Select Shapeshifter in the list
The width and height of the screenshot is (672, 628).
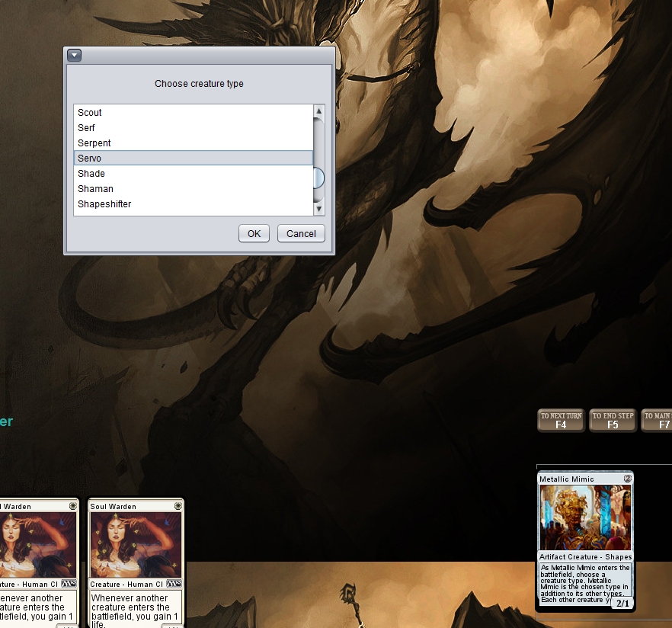tap(194, 204)
